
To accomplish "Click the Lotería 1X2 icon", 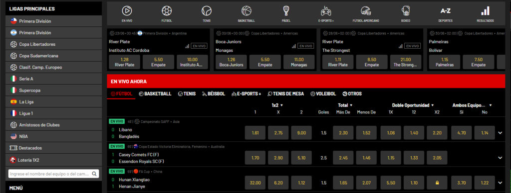I will point(13,160).
